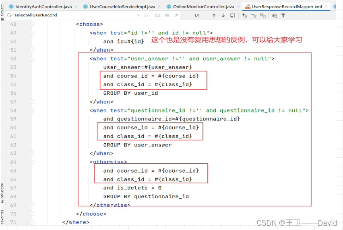343x230 pixels.
Task: Toggle Words (W) search option
Action: (x=167, y=15)
